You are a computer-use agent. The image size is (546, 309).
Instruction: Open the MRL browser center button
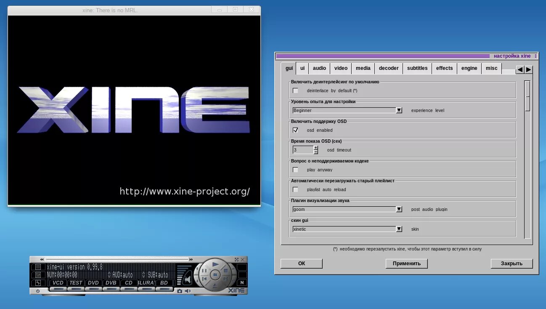215,274
